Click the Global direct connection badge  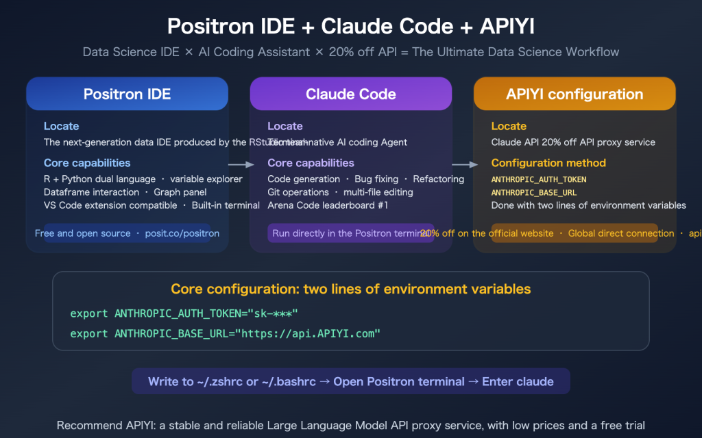pos(620,233)
